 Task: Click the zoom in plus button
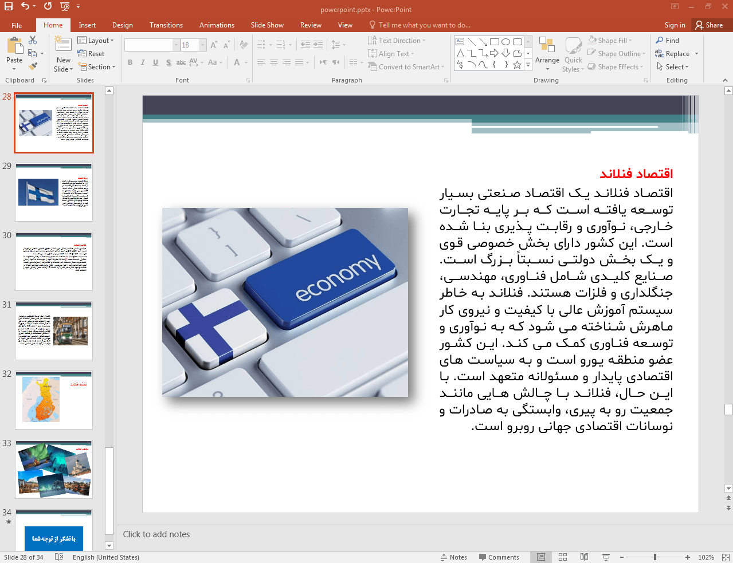coord(688,557)
